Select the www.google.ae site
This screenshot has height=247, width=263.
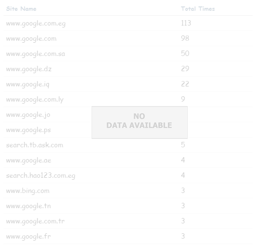[x=29, y=161]
